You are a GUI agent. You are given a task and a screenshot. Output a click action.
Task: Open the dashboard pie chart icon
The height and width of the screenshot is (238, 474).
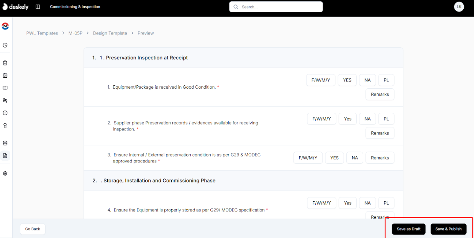[5, 45]
